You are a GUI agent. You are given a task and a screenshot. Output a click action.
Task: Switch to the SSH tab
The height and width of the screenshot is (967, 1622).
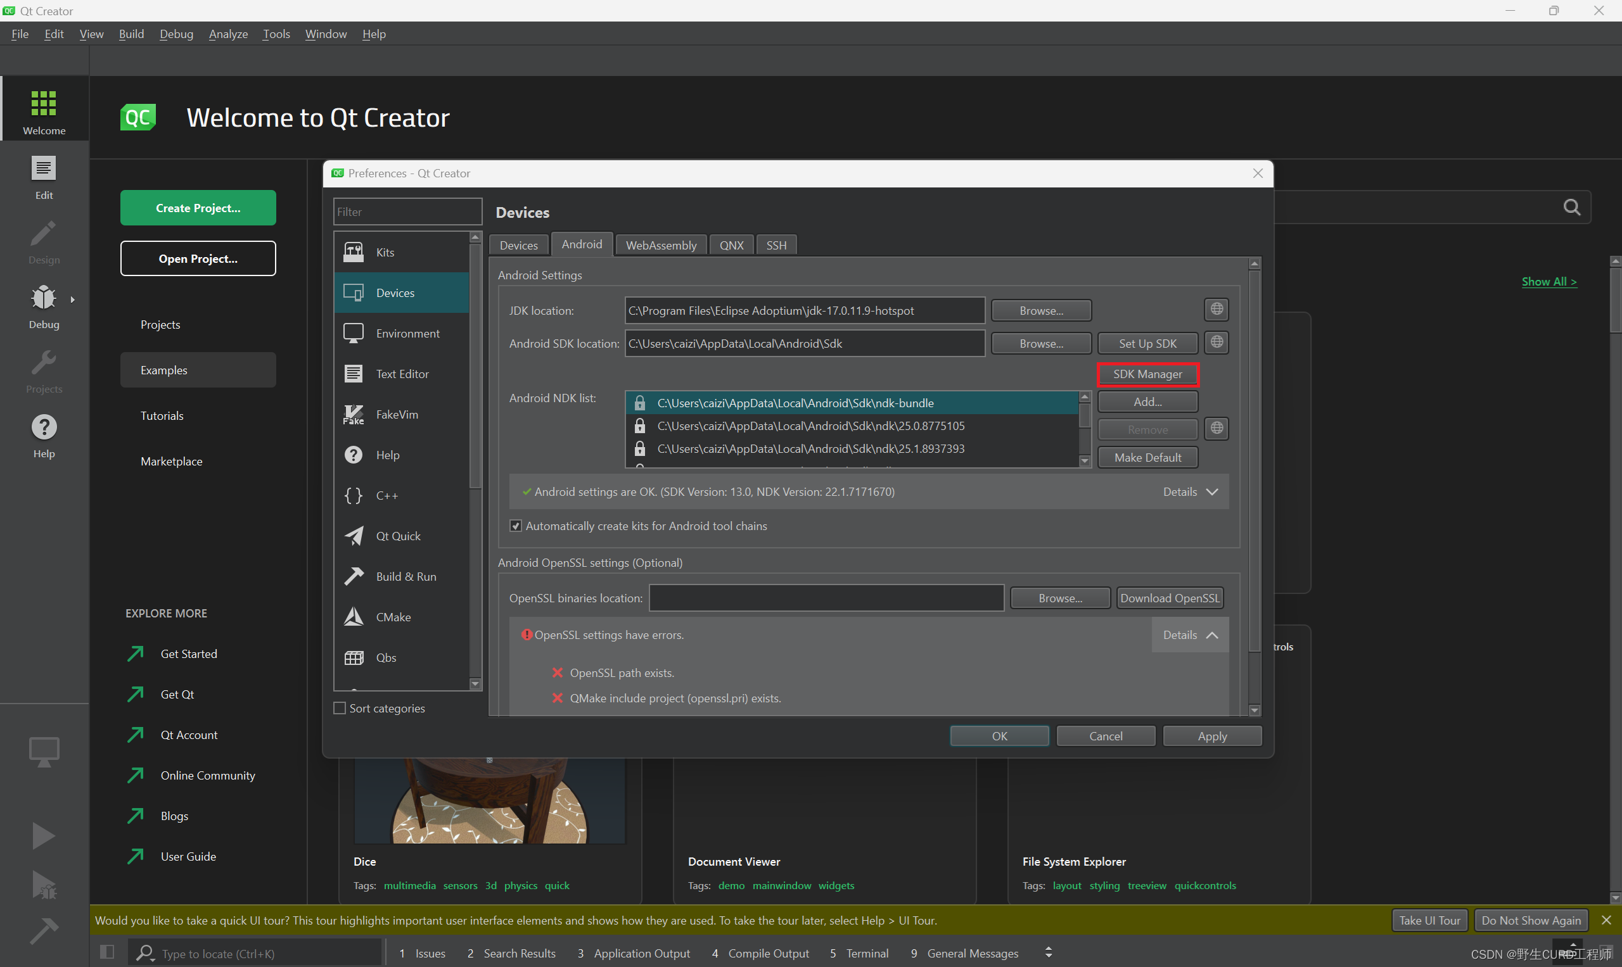tap(776, 245)
